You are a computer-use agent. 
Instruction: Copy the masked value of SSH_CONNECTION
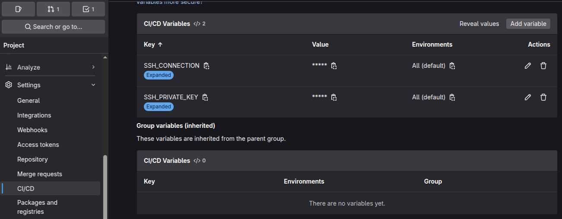(334, 66)
